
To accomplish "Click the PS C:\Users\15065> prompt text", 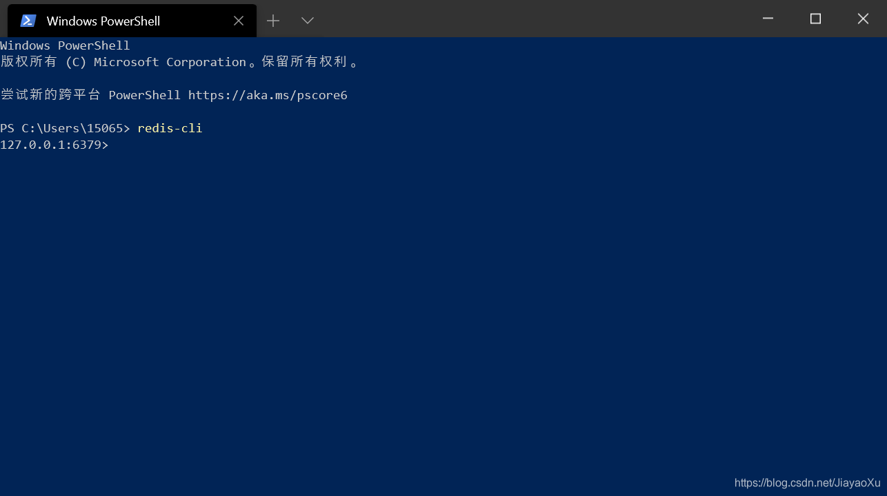I will (65, 128).
